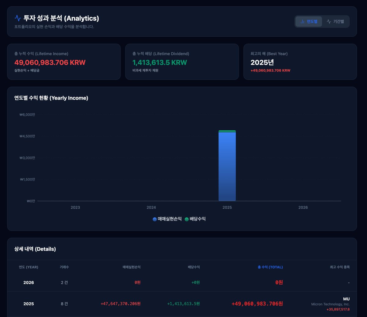The height and width of the screenshot is (317, 367).
Task: Click the waveform icon inside the 기간별 button
Action: 328,21
